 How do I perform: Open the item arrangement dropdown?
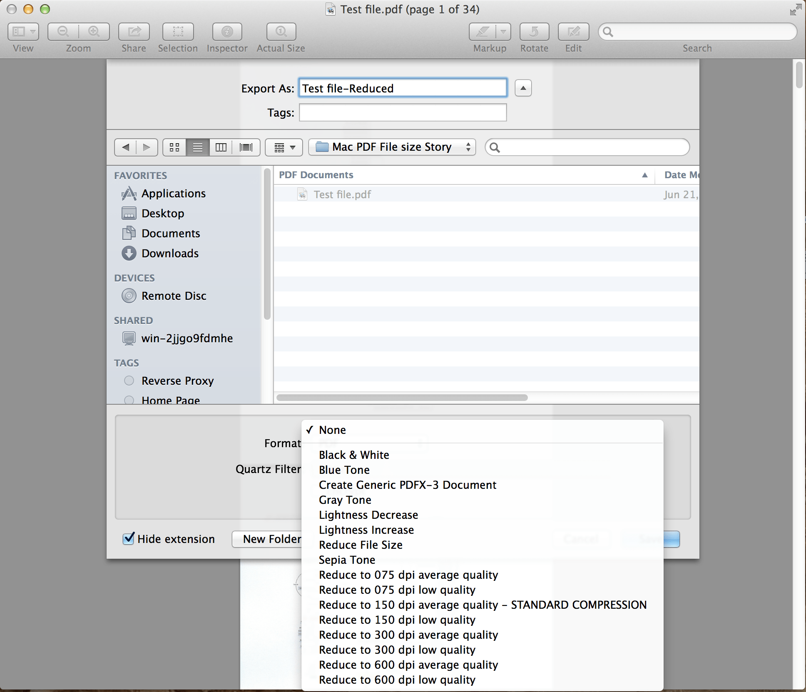[284, 147]
